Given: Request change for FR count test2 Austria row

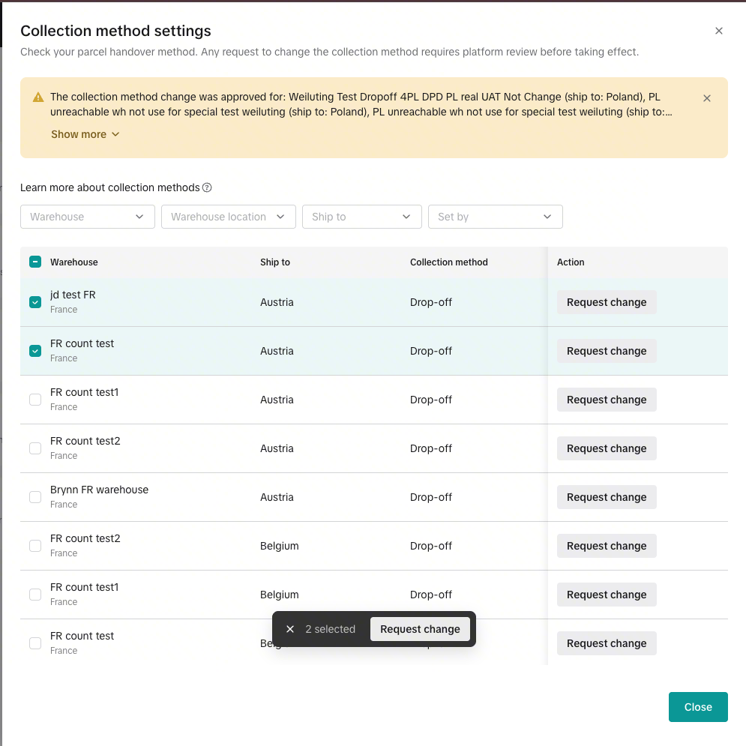Looking at the screenshot, I should (607, 448).
